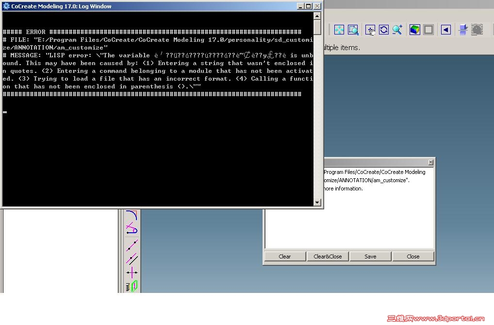Select the tangent line-arc tool
Image resolution: width=494 pixels, height=325 pixels.
[132, 228]
